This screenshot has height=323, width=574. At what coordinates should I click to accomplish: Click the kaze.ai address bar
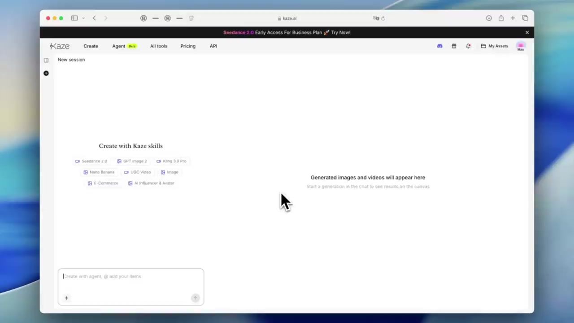click(x=287, y=18)
